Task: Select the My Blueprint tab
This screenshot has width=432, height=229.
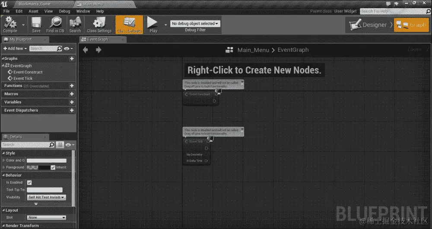Action: click(x=25, y=39)
